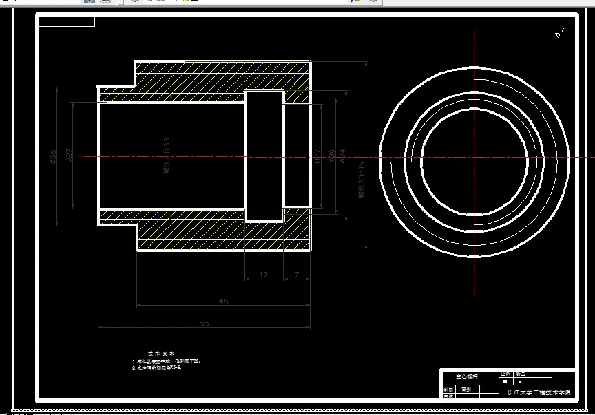Select the 长江大学工程技术学院 title block text

pos(539,392)
